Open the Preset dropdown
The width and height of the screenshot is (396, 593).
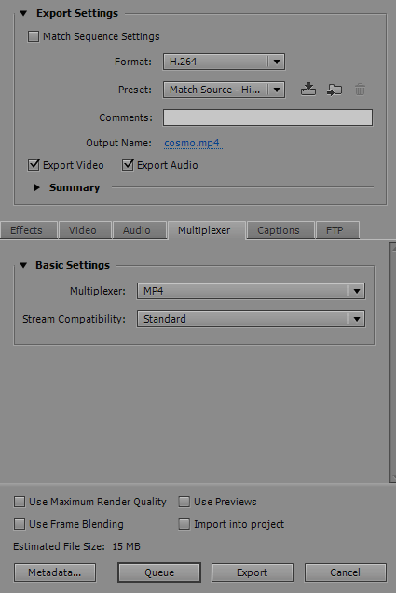[x=224, y=90]
